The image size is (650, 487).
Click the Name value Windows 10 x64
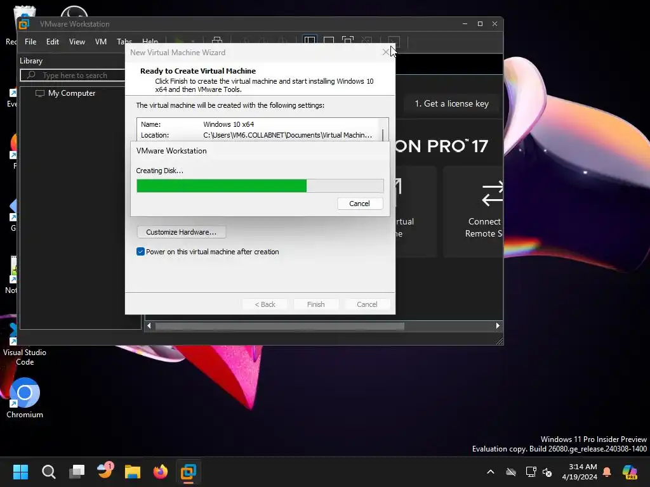(x=229, y=124)
